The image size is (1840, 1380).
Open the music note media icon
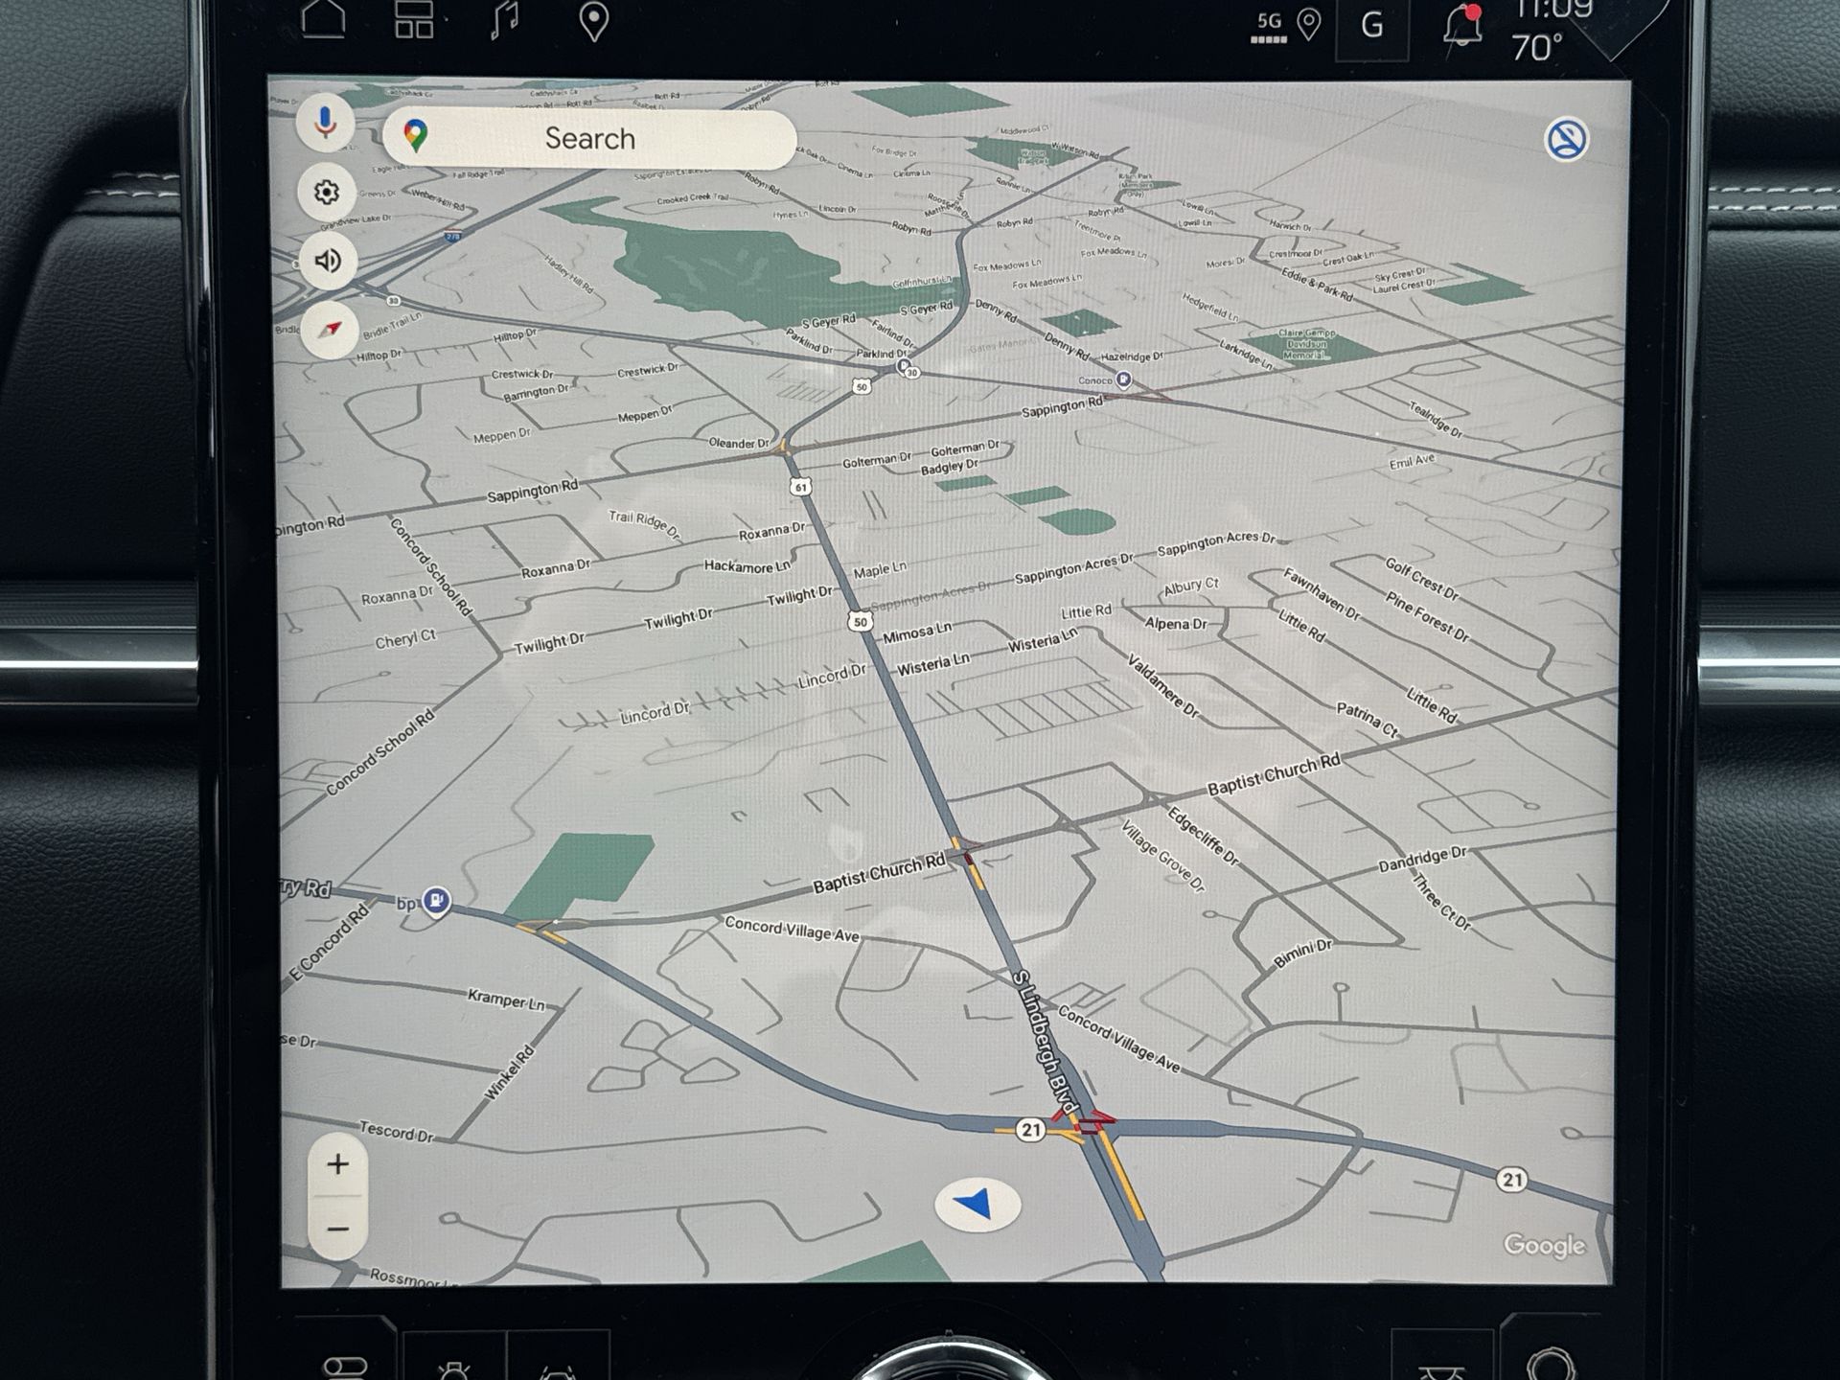point(504,19)
